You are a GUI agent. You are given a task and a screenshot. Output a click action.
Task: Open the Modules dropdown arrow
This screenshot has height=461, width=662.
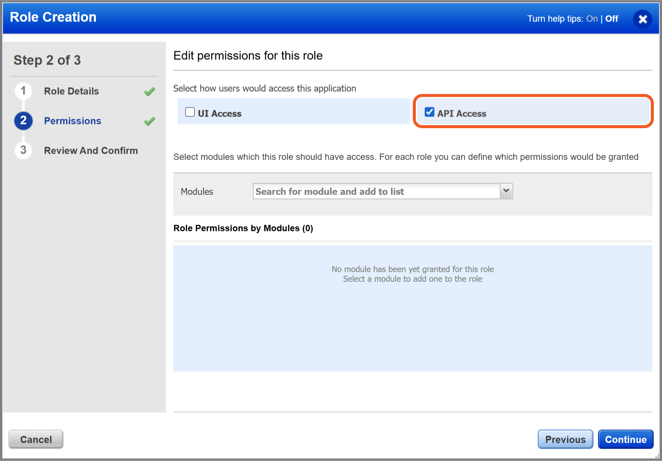point(506,191)
